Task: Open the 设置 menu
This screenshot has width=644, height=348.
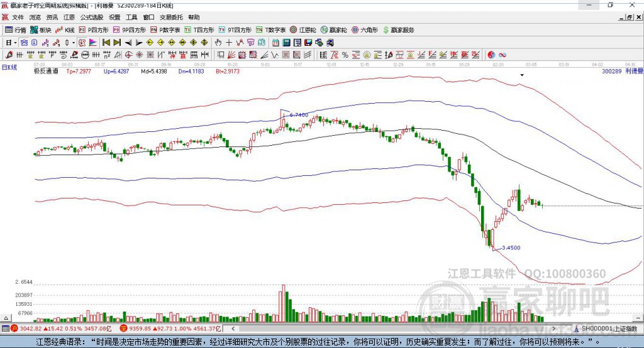Action: tap(114, 17)
